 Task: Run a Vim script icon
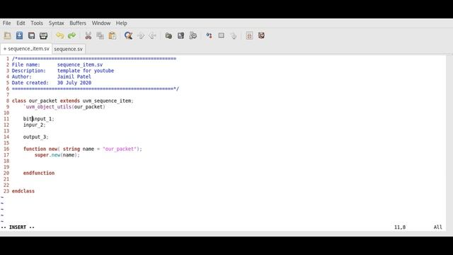click(x=193, y=35)
